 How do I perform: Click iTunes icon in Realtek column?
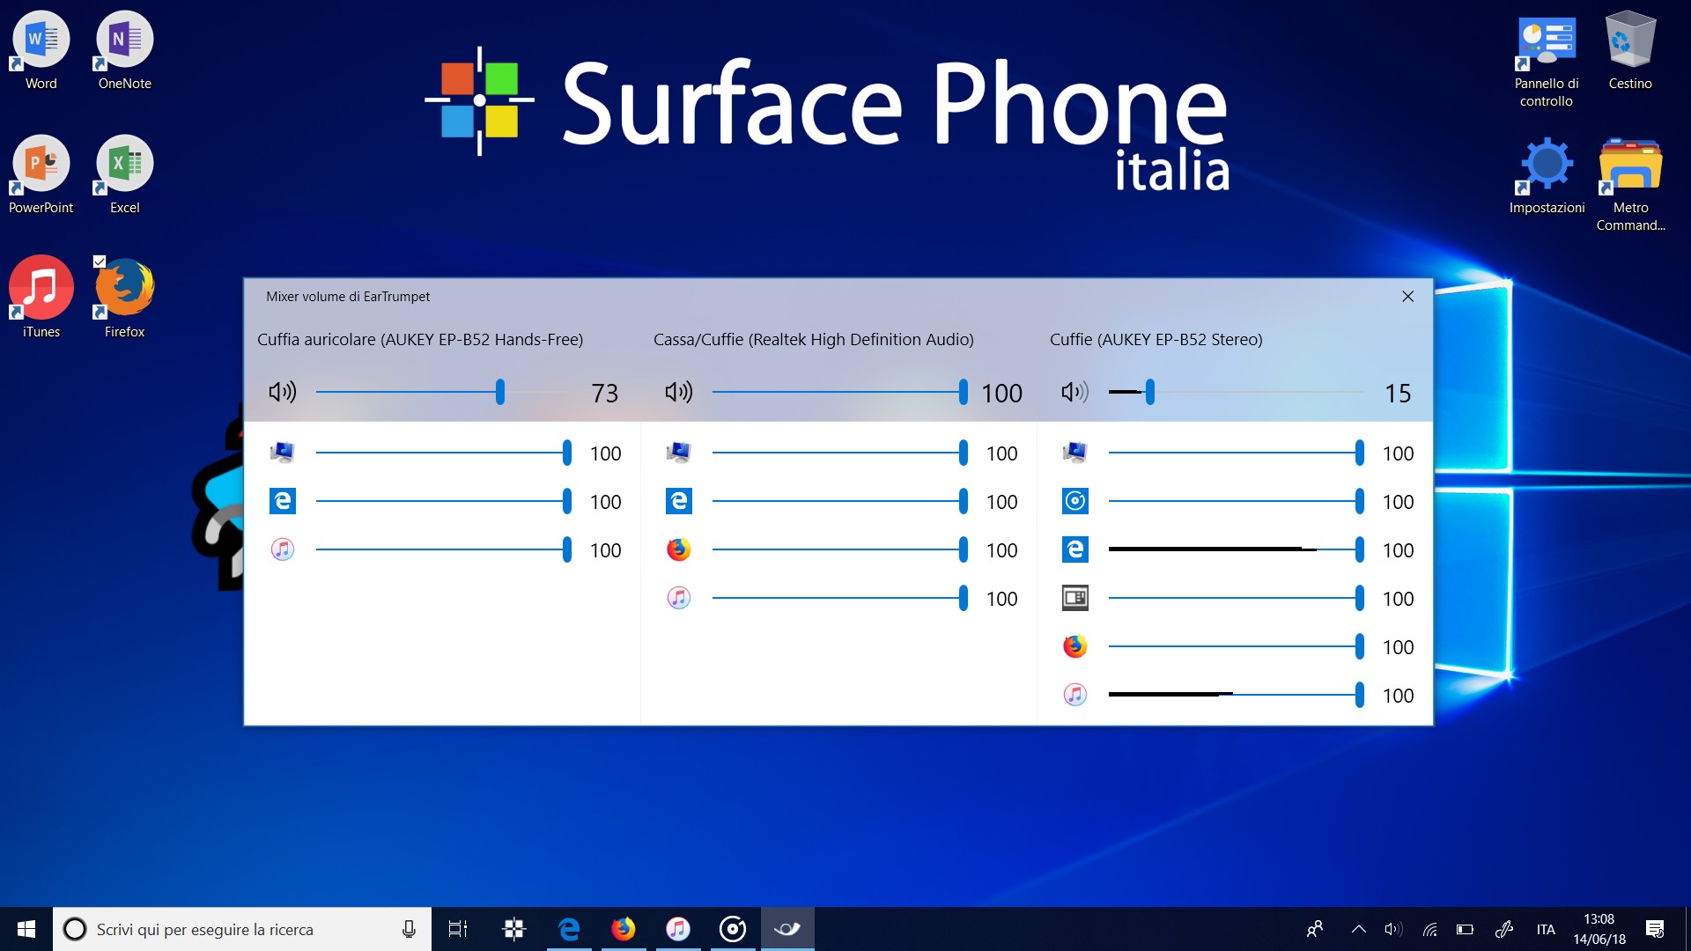[x=678, y=598]
